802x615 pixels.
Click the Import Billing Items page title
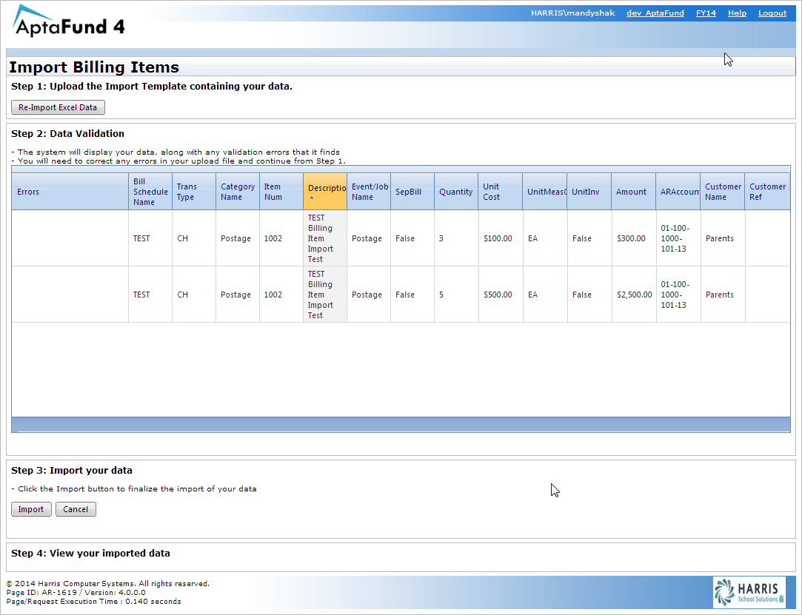pyautogui.click(x=94, y=67)
